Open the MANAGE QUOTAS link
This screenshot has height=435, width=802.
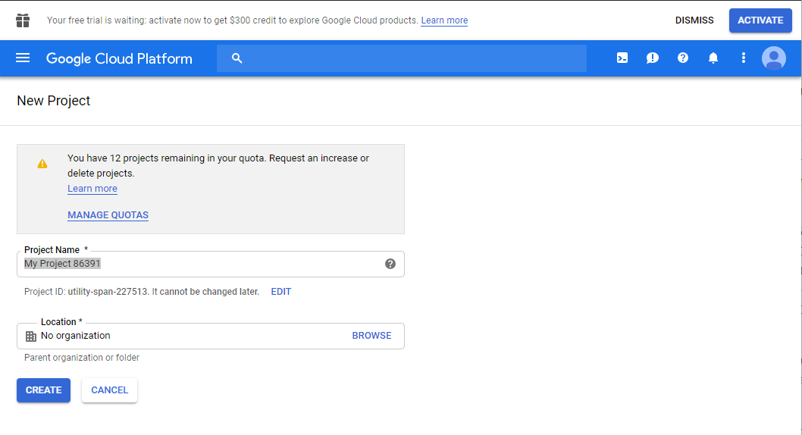108,215
